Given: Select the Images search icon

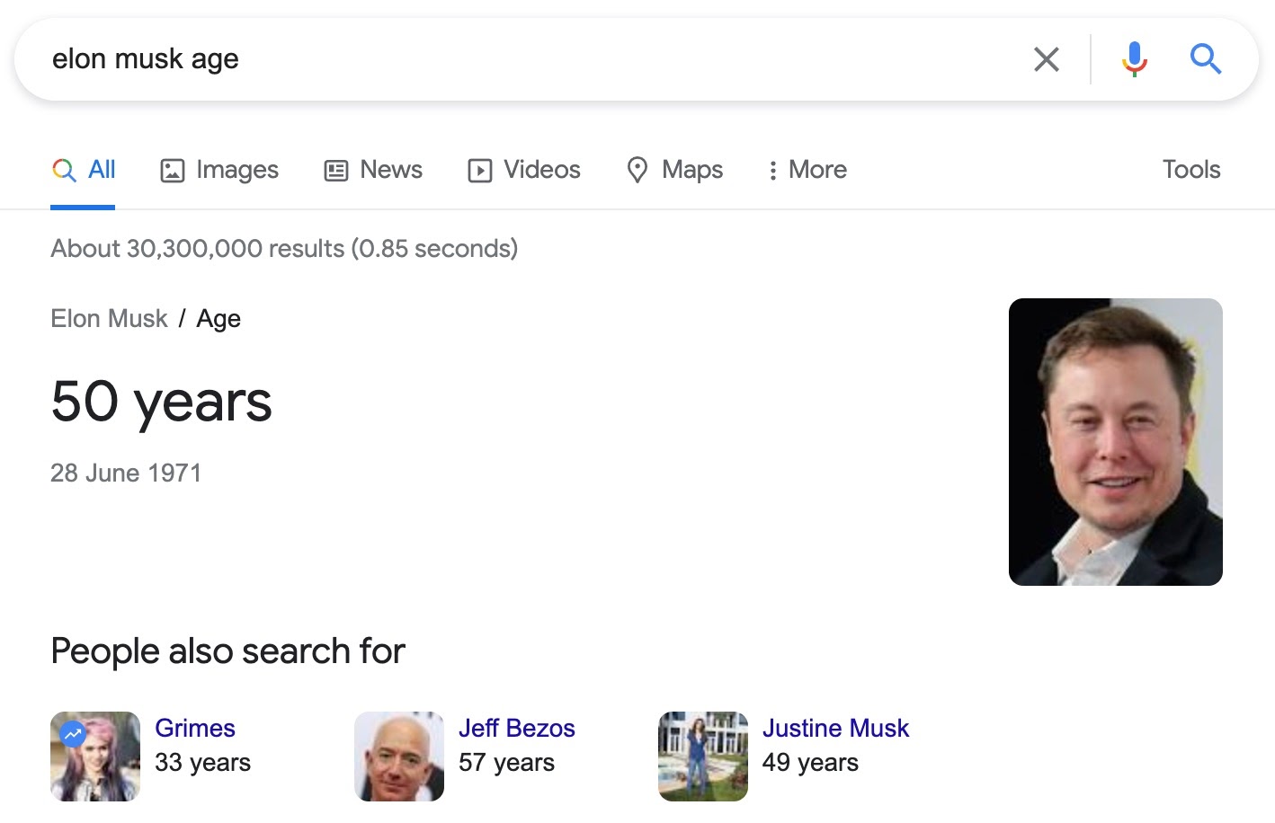Looking at the screenshot, I should point(174,169).
